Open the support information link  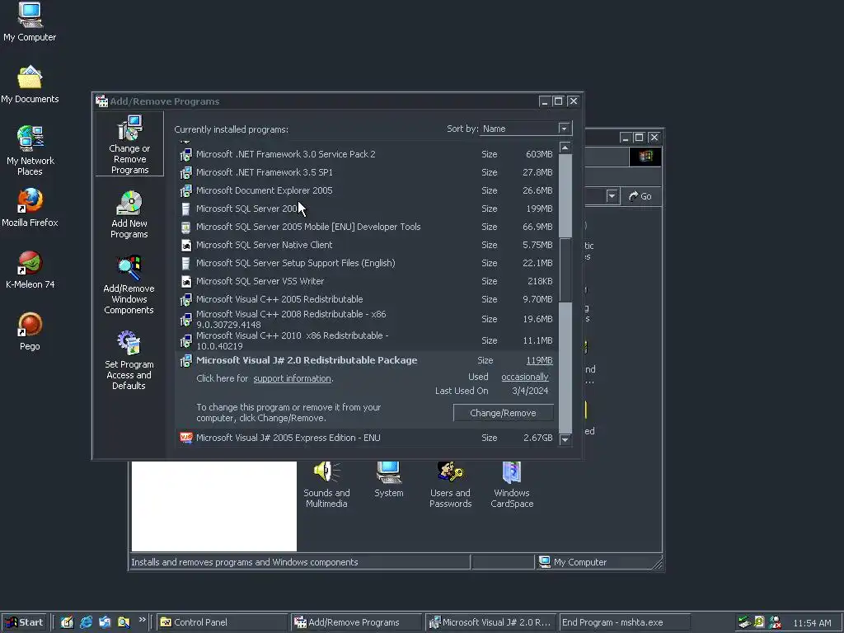293,378
